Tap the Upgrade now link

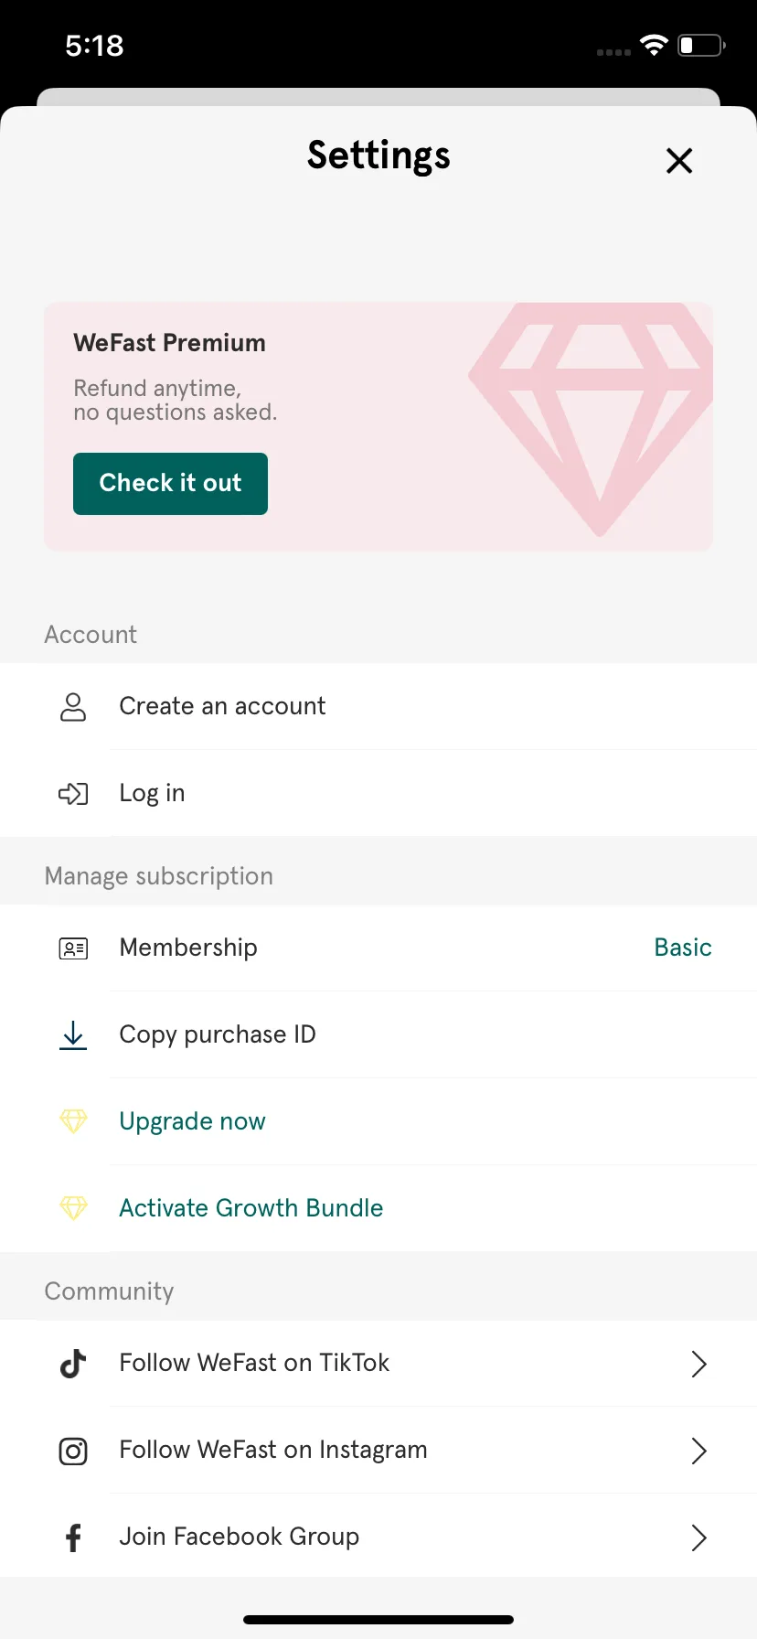coord(192,1121)
